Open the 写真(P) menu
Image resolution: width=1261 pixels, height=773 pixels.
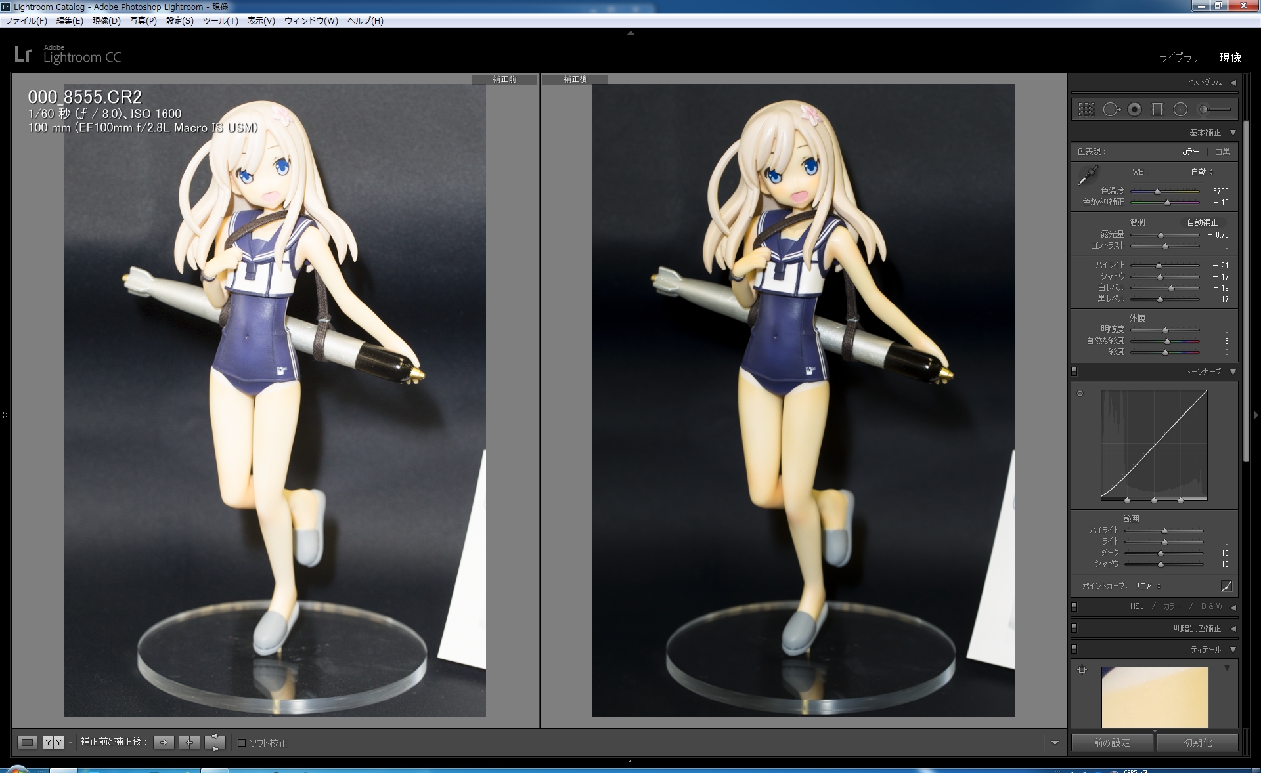[143, 21]
